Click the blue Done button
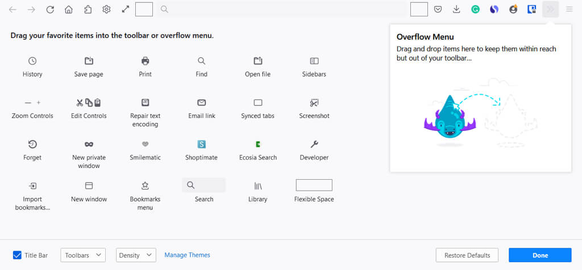The height and width of the screenshot is (270, 582). (x=539, y=255)
